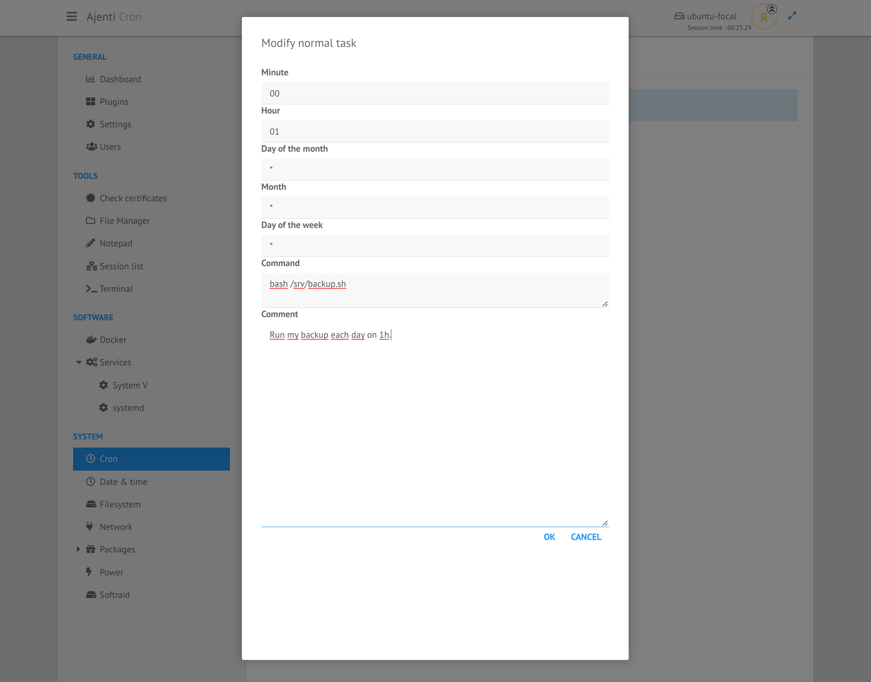The image size is (871, 682).
Task: Open the user avatar R icon
Action: [764, 17]
